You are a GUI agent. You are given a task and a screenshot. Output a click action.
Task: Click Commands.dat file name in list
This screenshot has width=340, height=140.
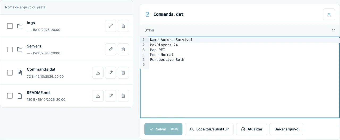[x=41, y=69]
